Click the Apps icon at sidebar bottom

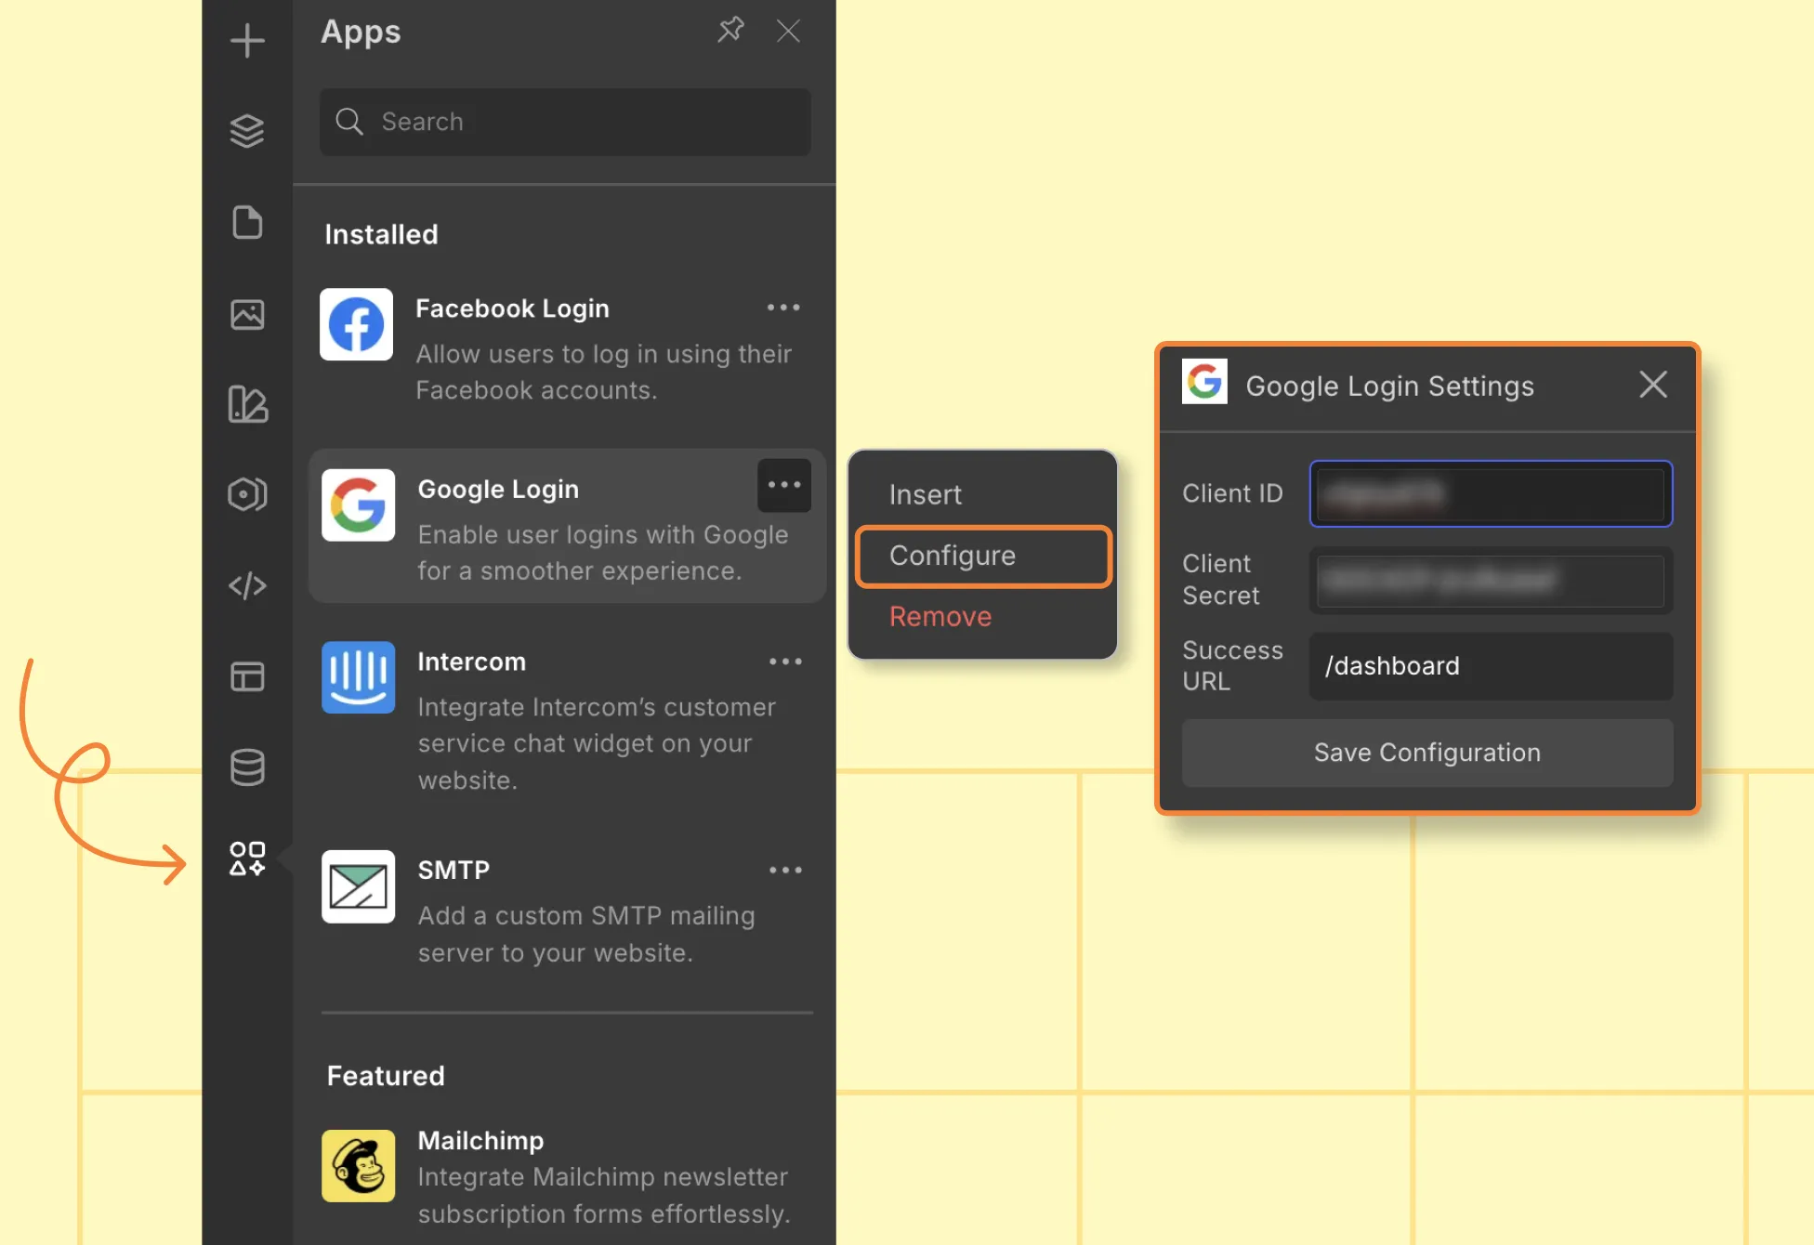(246, 859)
